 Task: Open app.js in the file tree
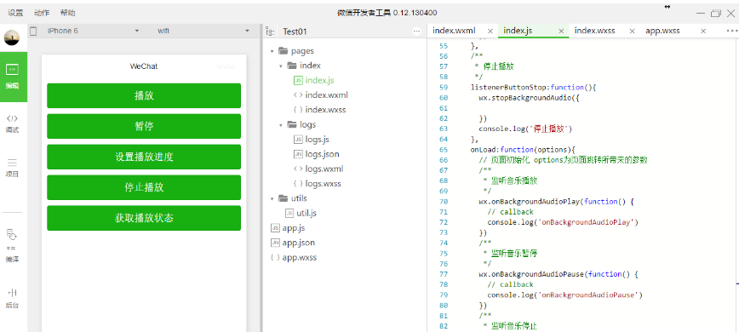294,228
